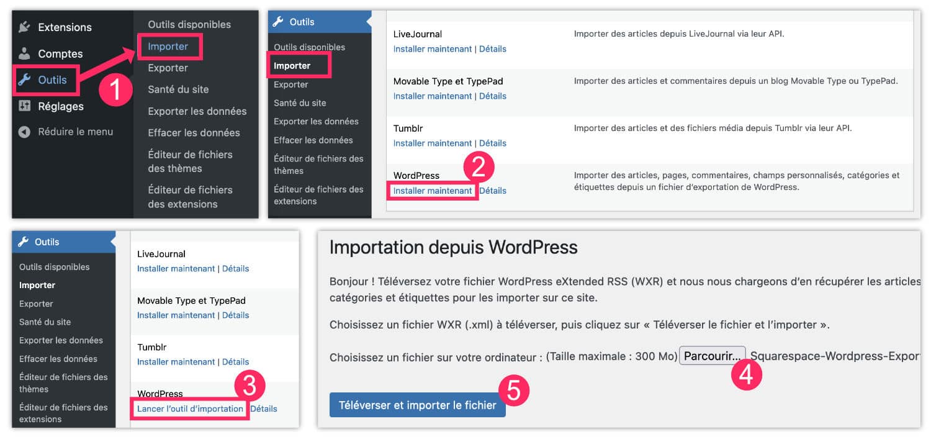Click the 'Parcourir...' file selection button

(x=712, y=355)
